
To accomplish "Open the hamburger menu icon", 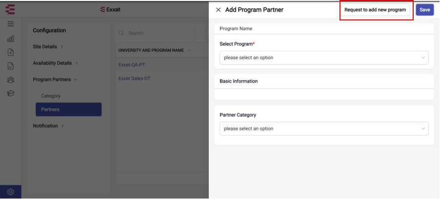I will (11, 24).
